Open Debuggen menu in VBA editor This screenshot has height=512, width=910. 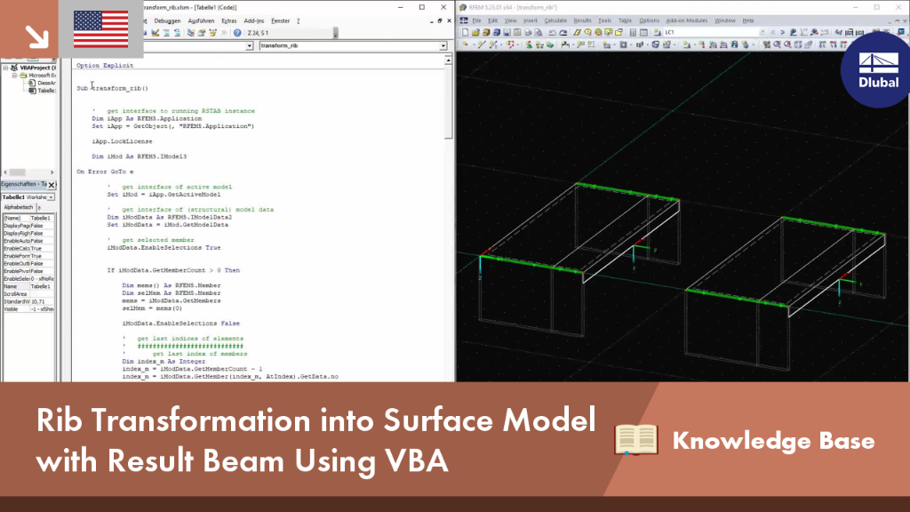(x=167, y=21)
